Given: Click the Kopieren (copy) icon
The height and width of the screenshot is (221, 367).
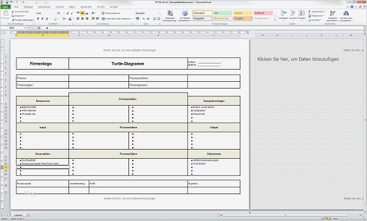Looking at the screenshot, I should [x=13, y=16].
